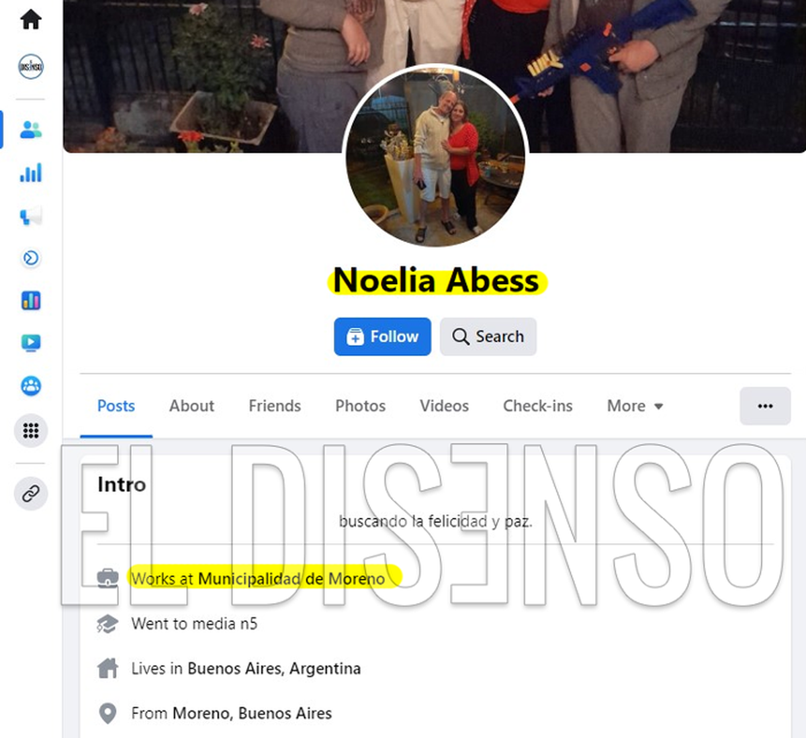Viewport: 806px width, 738px height.
Task: View the circular profile picture
Action: [x=435, y=157]
